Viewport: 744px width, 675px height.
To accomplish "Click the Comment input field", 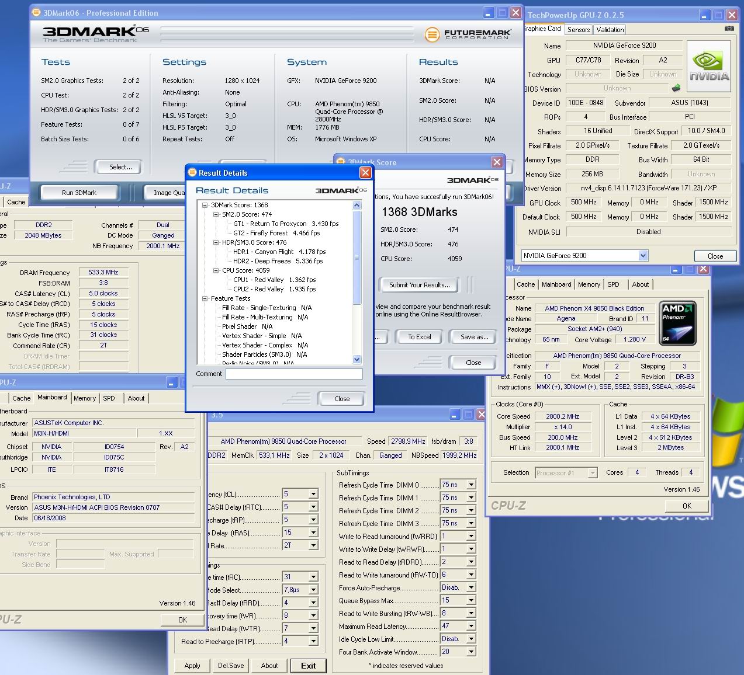I will click(294, 374).
